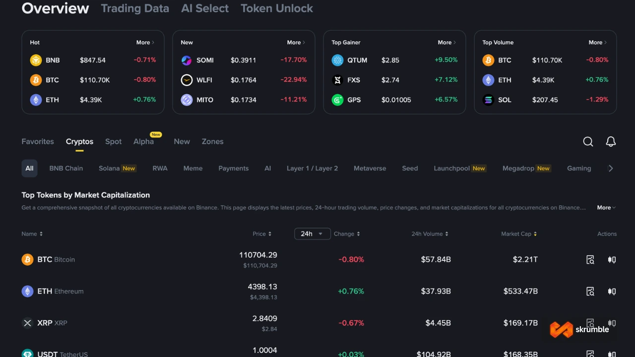
Task: Open More in New card
Action: [x=296, y=42]
